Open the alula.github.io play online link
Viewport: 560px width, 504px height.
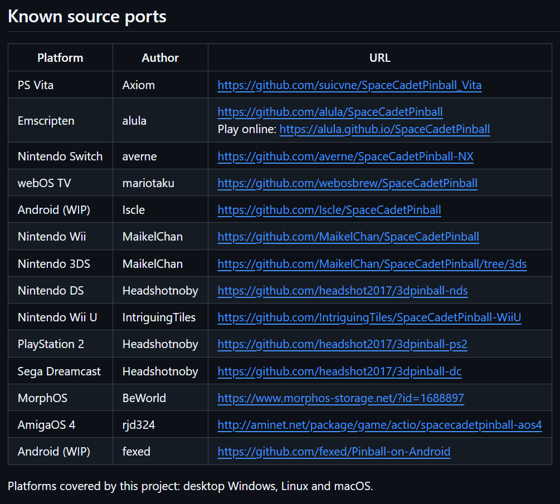point(384,129)
